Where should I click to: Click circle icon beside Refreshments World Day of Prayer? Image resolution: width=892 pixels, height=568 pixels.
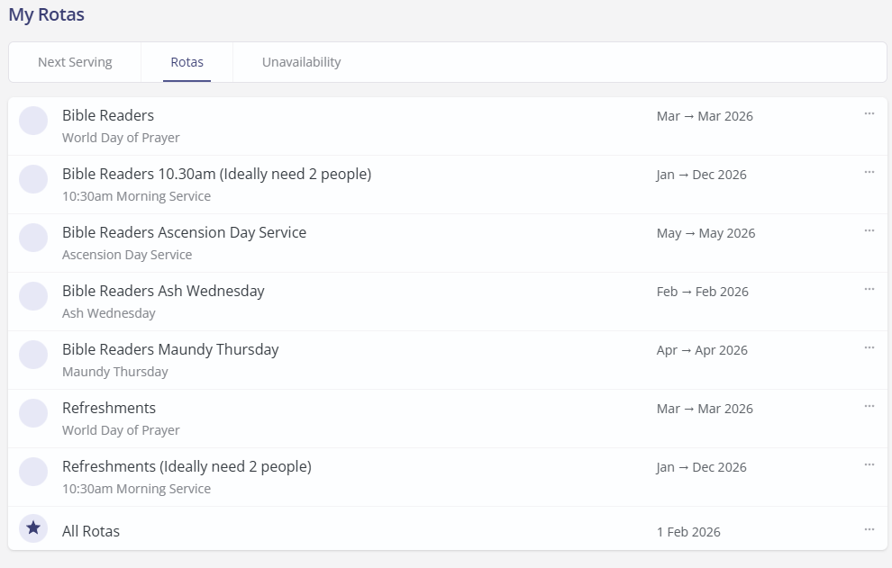coord(33,413)
